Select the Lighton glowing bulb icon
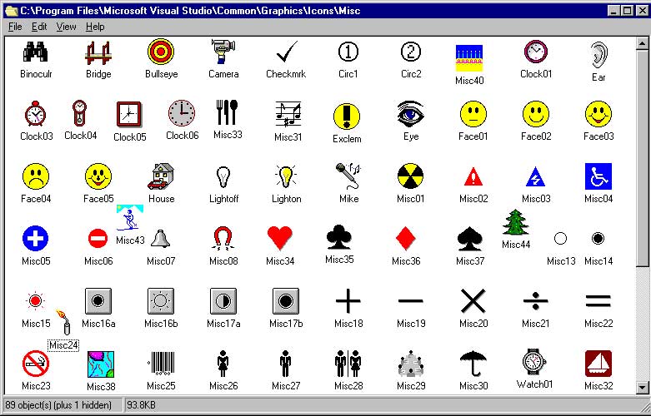 [286, 176]
